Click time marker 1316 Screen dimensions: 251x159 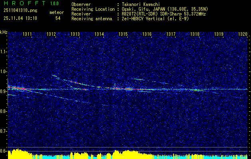147,34
